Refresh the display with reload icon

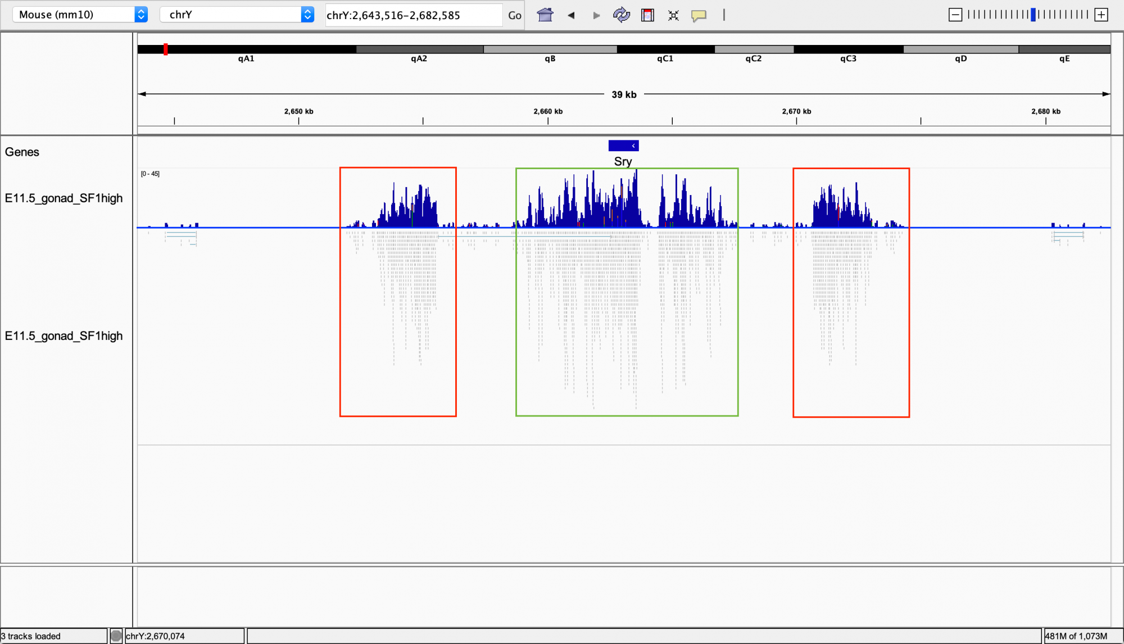coord(621,15)
